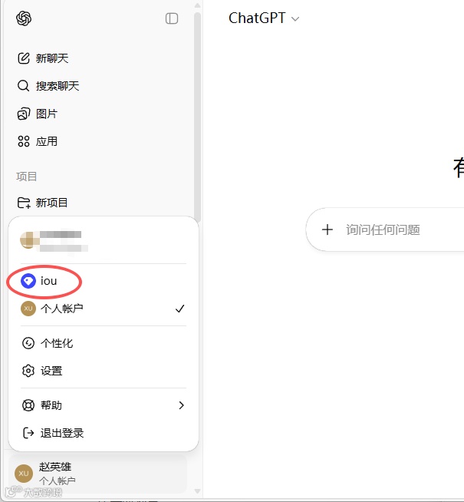Start a new chat via 新聊天 pencil icon
The height and width of the screenshot is (502, 464).
(x=24, y=58)
